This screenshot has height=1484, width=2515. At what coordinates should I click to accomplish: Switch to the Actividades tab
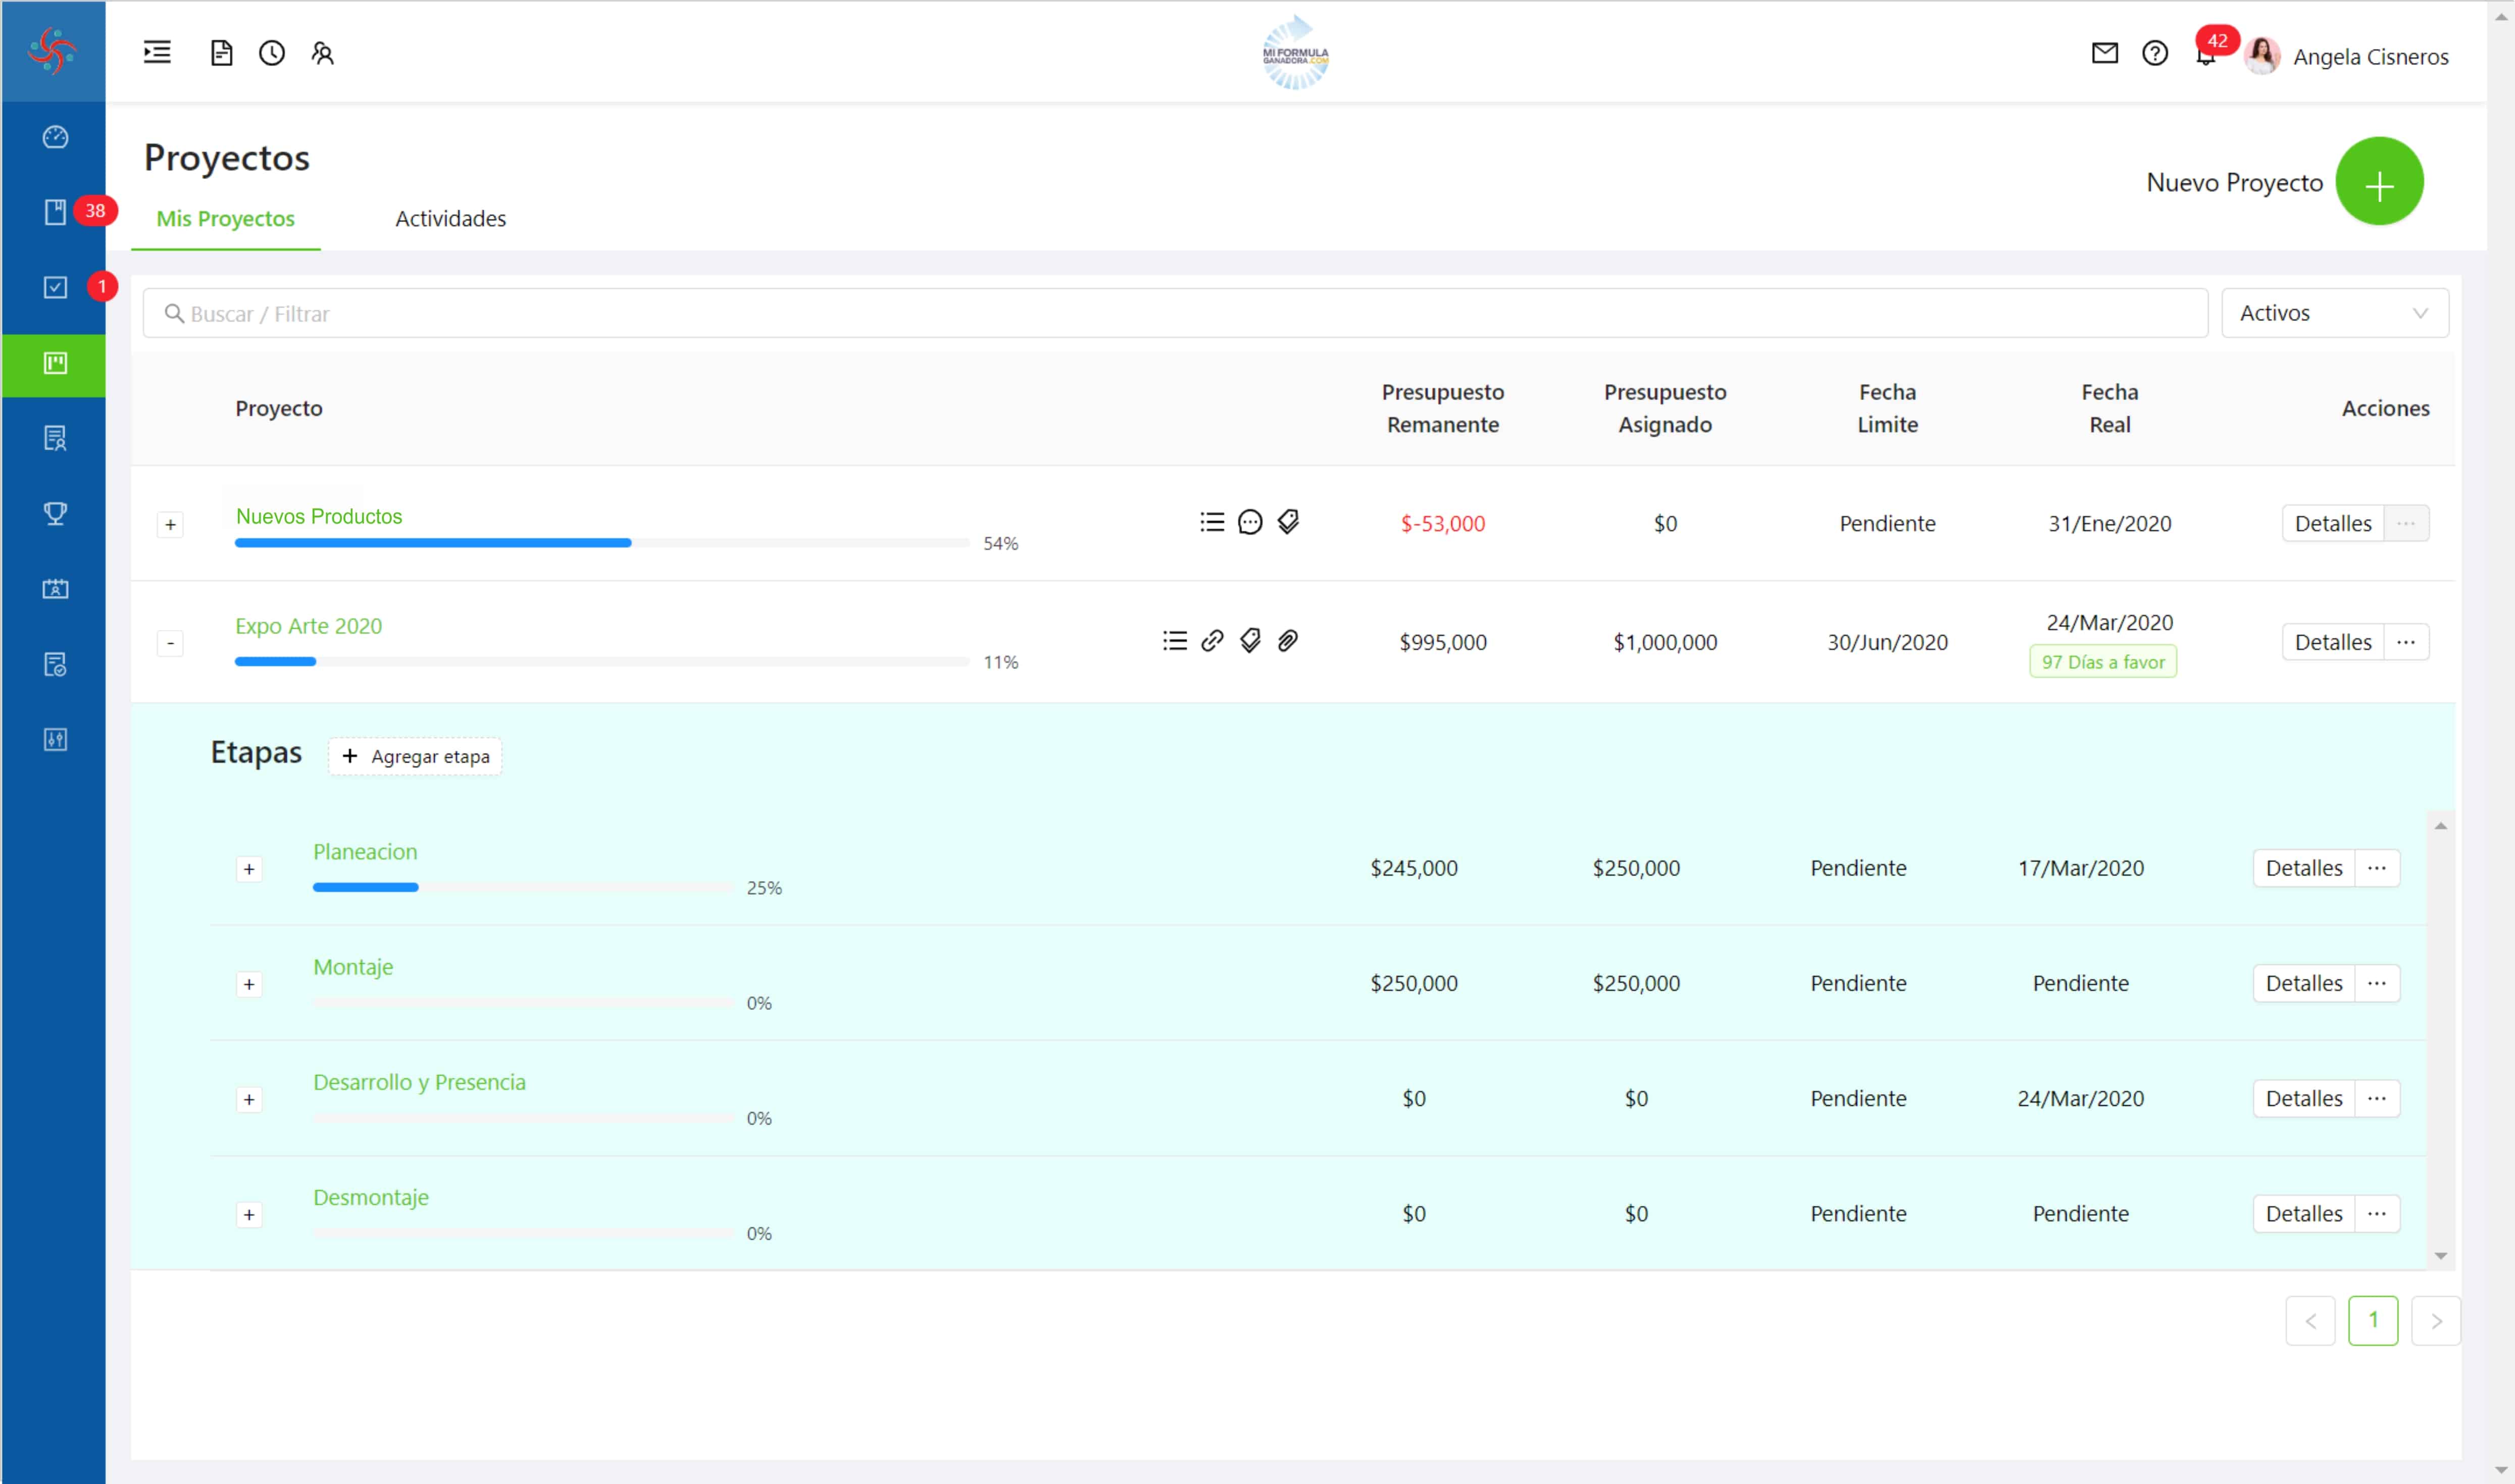[x=450, y=218]
